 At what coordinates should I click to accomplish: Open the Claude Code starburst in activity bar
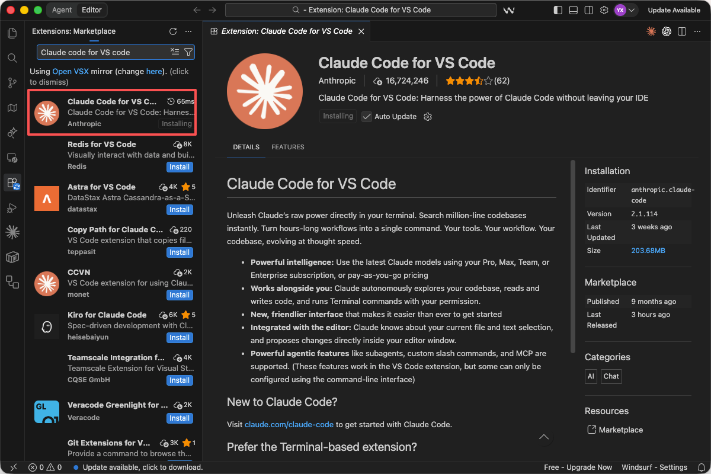point(12,232)
